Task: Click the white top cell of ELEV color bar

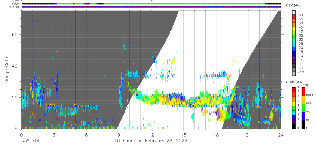Action: tap(294, 12)
